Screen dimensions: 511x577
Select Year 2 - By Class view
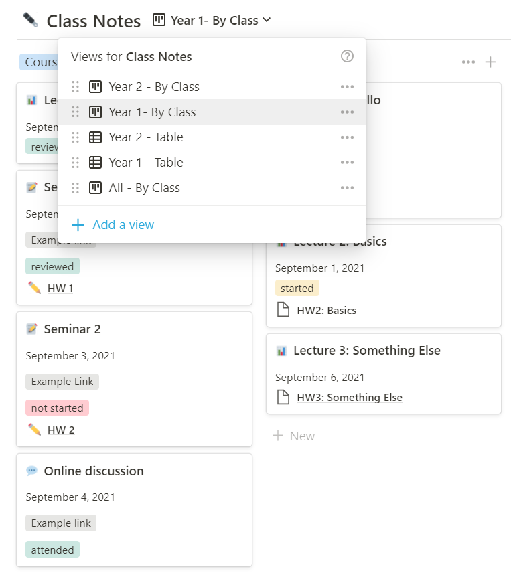154,87
